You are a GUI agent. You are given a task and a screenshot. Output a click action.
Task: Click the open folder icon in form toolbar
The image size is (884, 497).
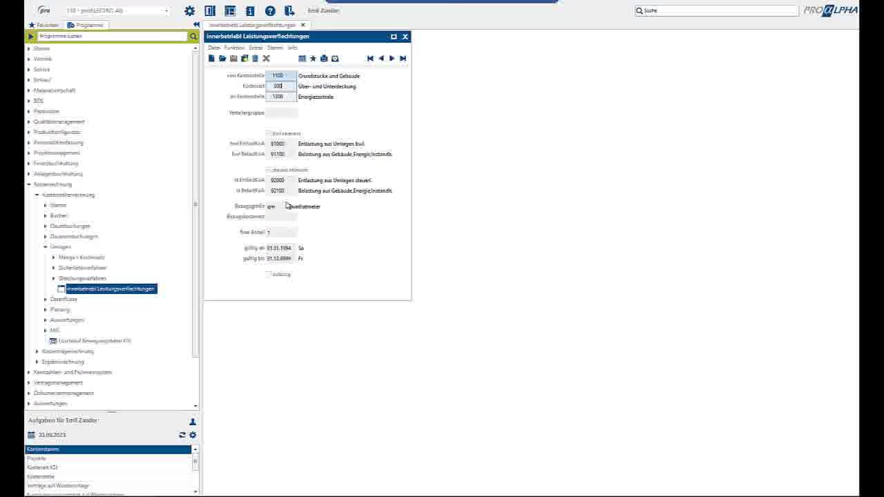[x=222, y=59]
